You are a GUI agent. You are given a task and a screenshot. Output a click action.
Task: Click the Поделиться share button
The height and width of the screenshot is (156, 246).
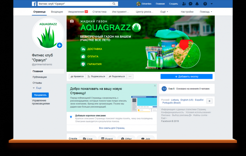(117, 76)
